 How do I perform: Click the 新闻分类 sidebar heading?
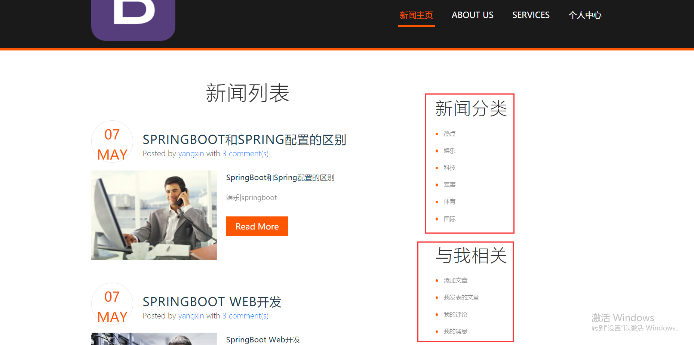(x=471, y=109)
